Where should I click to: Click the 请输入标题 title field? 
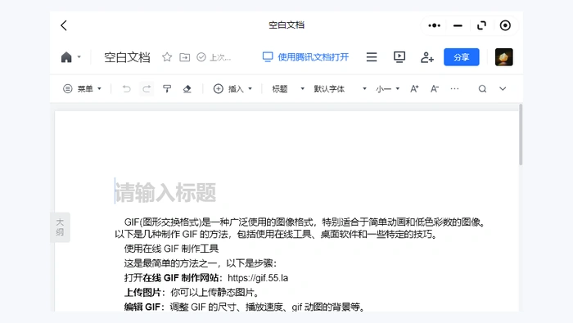[x=165, y=192]
